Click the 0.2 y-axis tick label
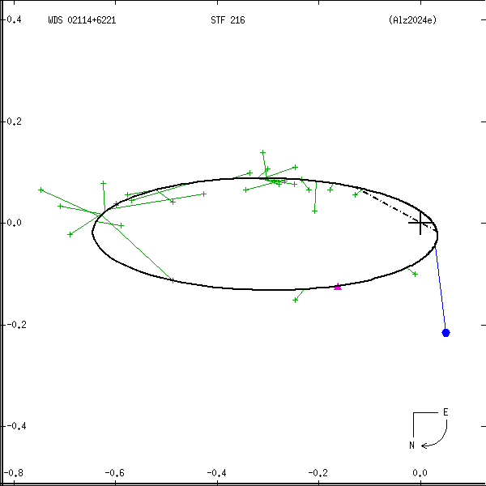The image size is (486, 486). point(15,122)
